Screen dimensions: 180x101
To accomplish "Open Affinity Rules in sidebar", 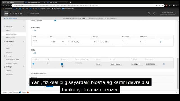I will click(x=10, y=38).
